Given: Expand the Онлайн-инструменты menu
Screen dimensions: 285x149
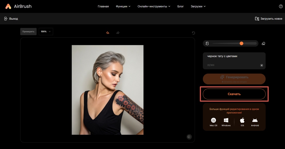Looking at the screenshot, I should (154, 6).
